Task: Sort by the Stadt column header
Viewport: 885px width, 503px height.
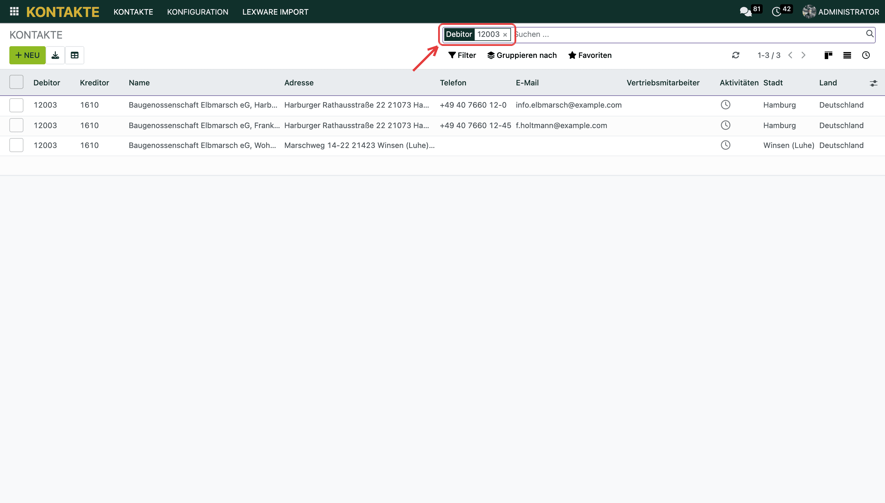Action: point(773,83)
